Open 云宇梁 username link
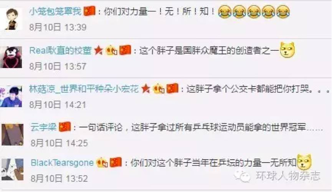Viewport: 332px width, 192px height. click(44, 127)
